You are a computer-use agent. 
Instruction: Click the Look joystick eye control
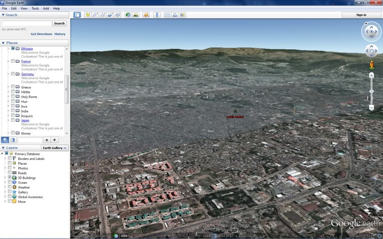[x=371, y=31]
